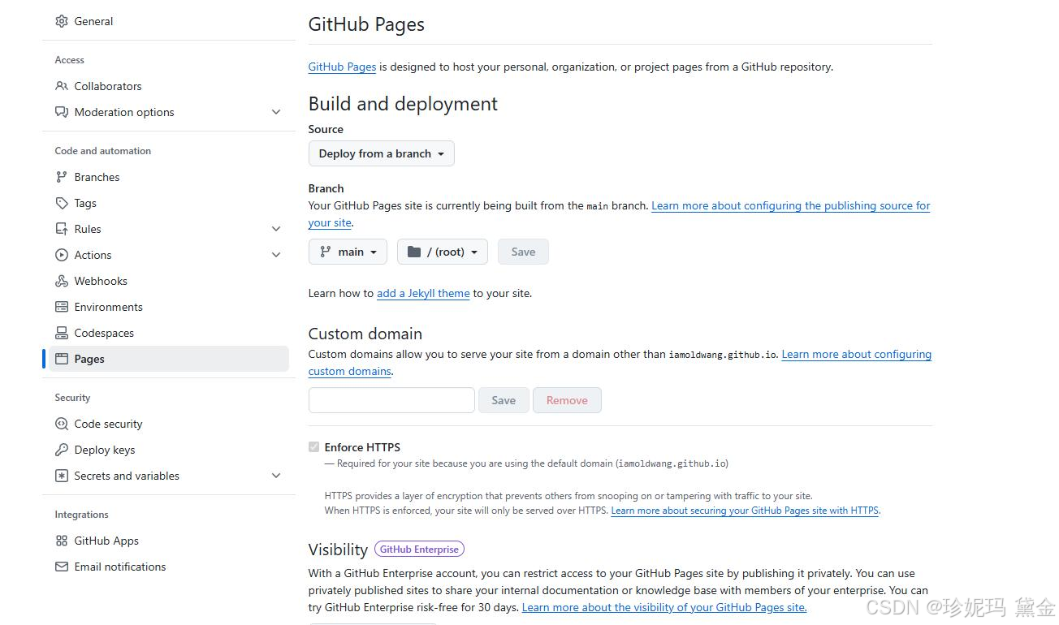This screenshot has width=1059, height=625.
Task: Toggle the Enforce HTTPS checkbox
Action: click(313, 447)
